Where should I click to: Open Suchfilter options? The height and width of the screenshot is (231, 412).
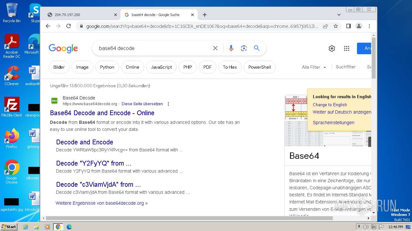(346, 67)
